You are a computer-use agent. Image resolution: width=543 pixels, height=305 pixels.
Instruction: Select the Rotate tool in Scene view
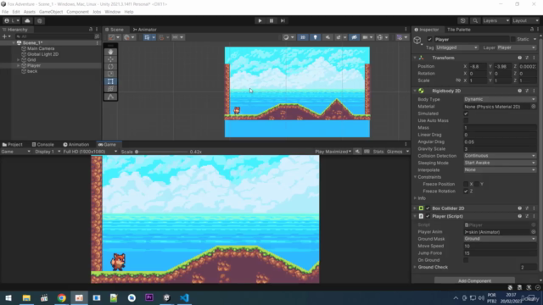click(x=110, y=66)
